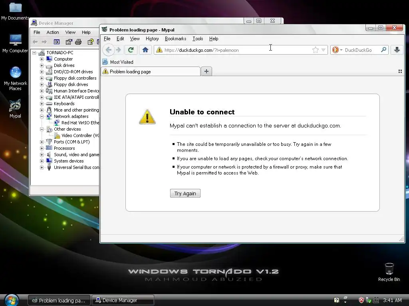Open the Device Manager View menu
409x306 pixels.
pos(70,32)
